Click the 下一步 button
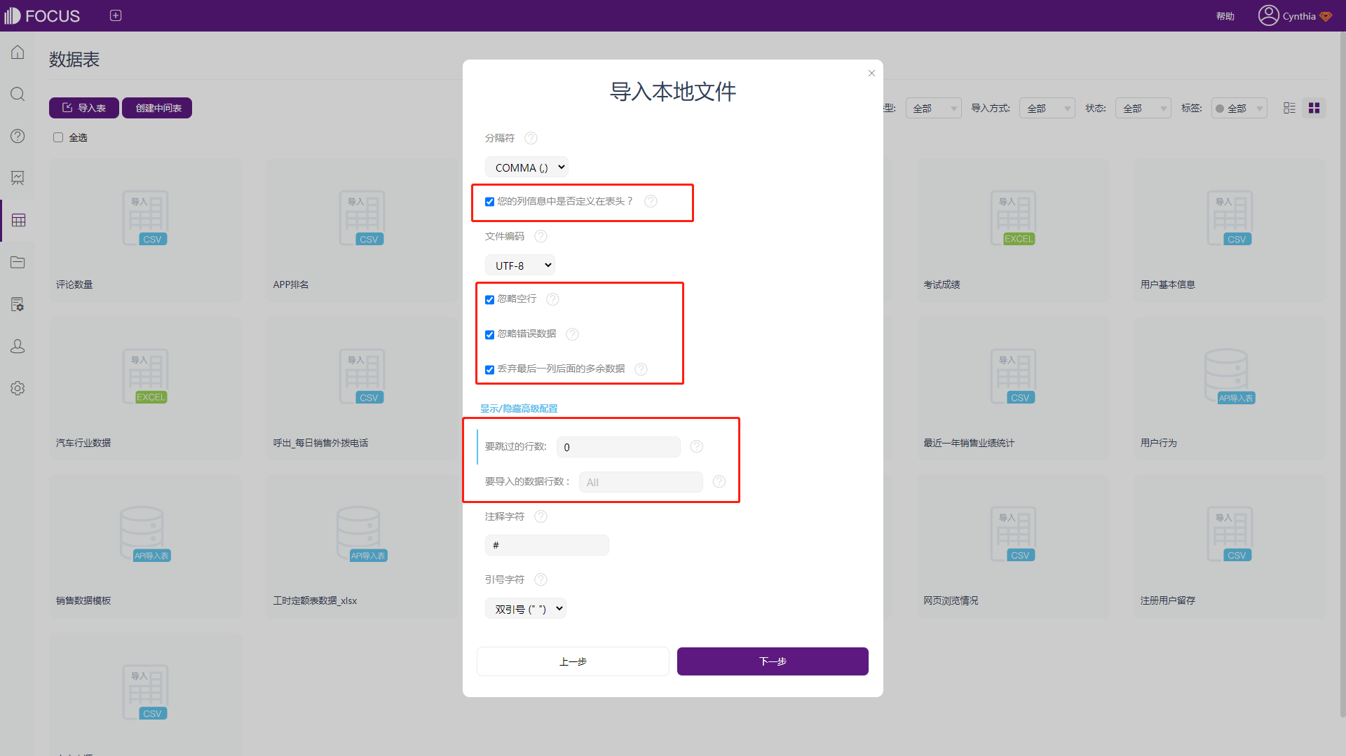This screenshot has width=1346, height=756. coord(773,661)
